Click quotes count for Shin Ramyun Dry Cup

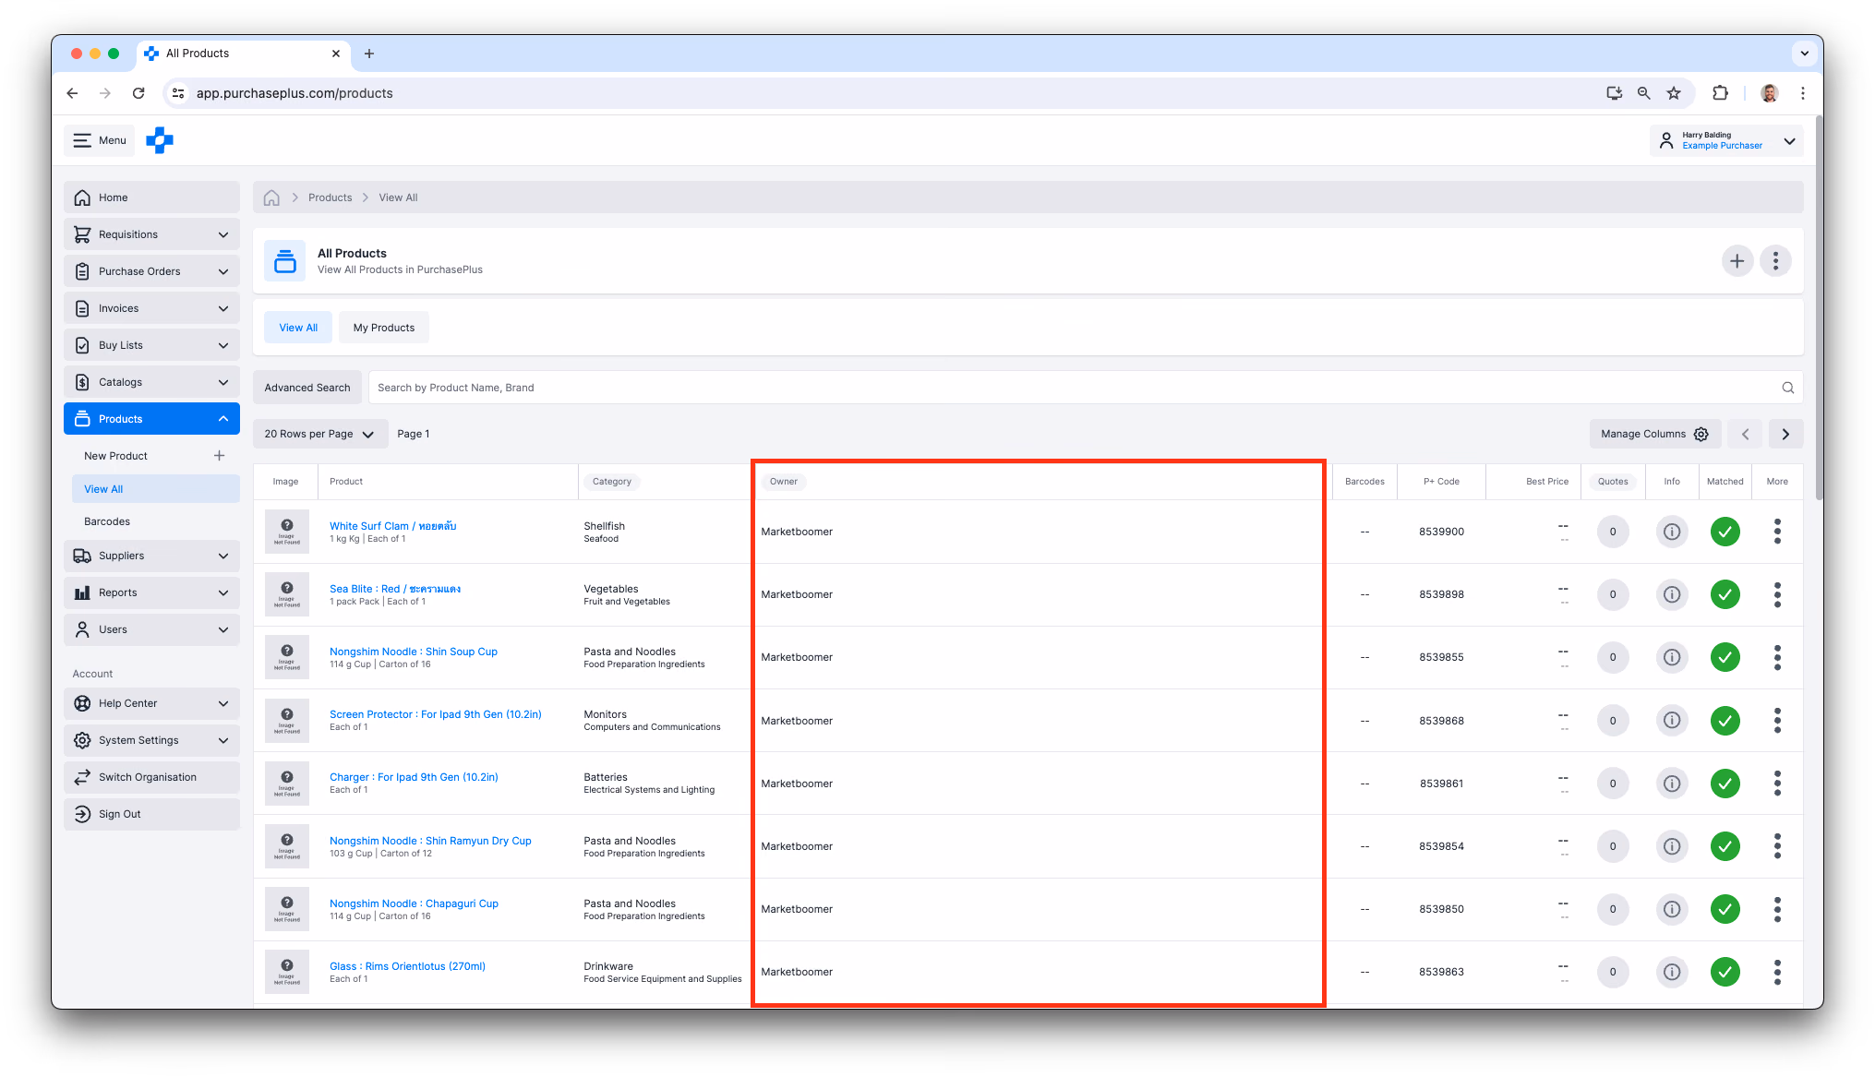pos(1613,846)
